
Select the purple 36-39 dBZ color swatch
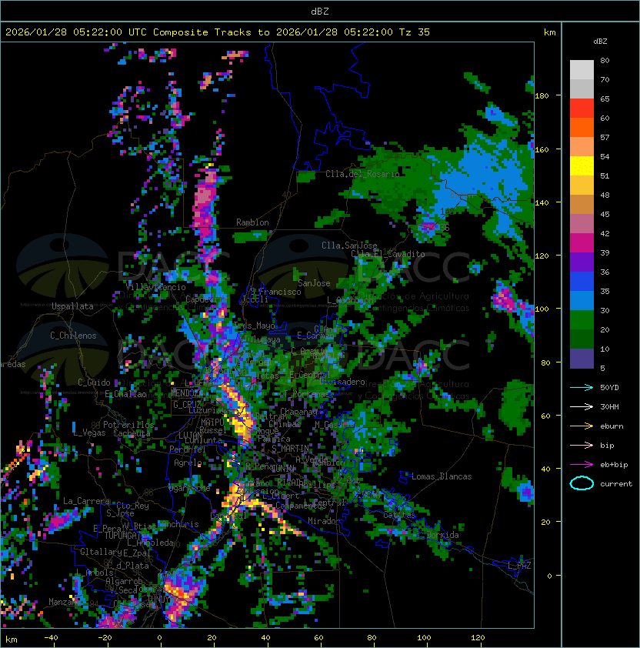582,262
